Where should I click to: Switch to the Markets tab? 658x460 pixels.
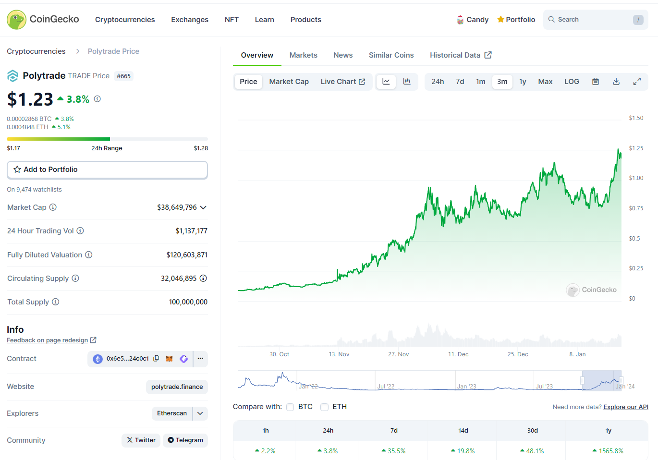click(303, 55)
